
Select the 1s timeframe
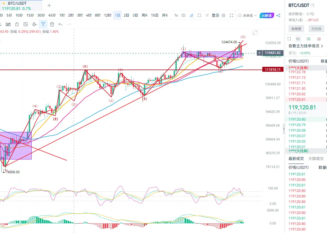point(176,15)
